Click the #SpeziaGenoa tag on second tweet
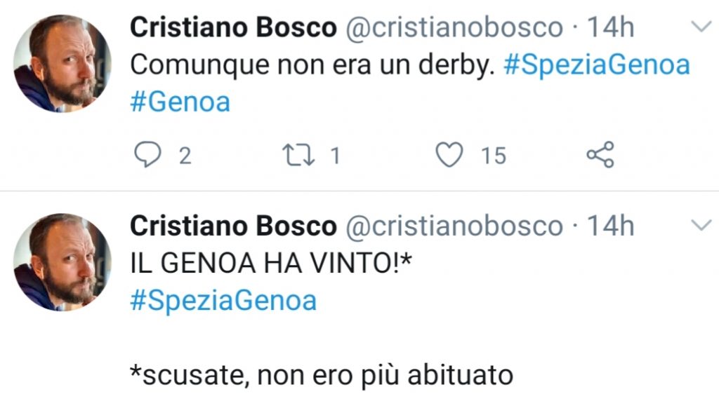The height and width of the screenshot is (408, 719). pos(222,299)
